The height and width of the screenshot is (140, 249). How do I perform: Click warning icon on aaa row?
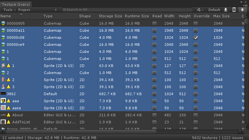[x=9, y=101]
